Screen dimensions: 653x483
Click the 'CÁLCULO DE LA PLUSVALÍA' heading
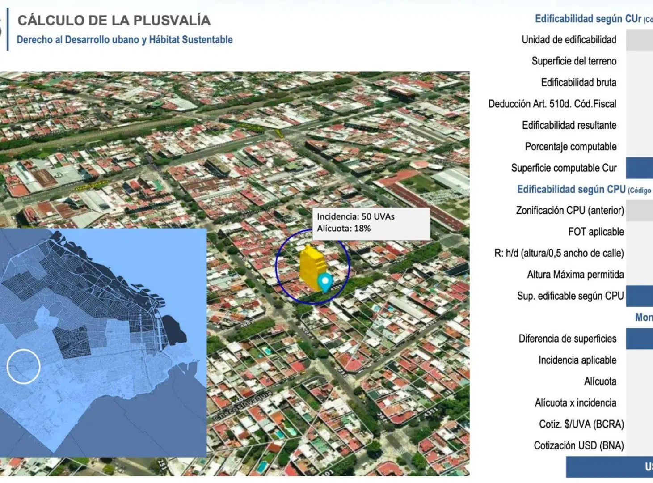114,20
